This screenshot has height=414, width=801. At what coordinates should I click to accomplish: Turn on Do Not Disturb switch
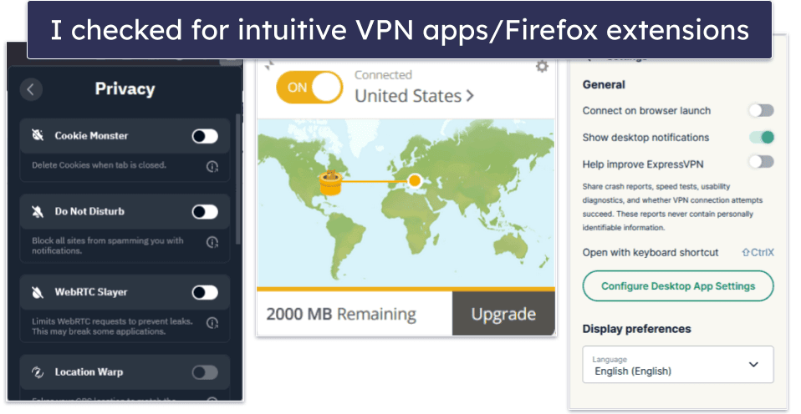tap(205, 211)
